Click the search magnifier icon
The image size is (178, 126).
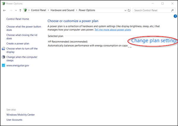click(173, 10)
